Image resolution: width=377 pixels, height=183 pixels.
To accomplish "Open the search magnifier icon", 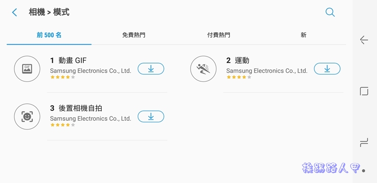I will point(330,12).
